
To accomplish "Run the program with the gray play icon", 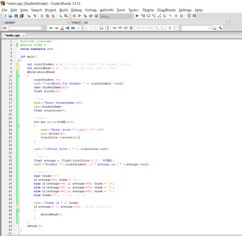I will click(80, 16).
